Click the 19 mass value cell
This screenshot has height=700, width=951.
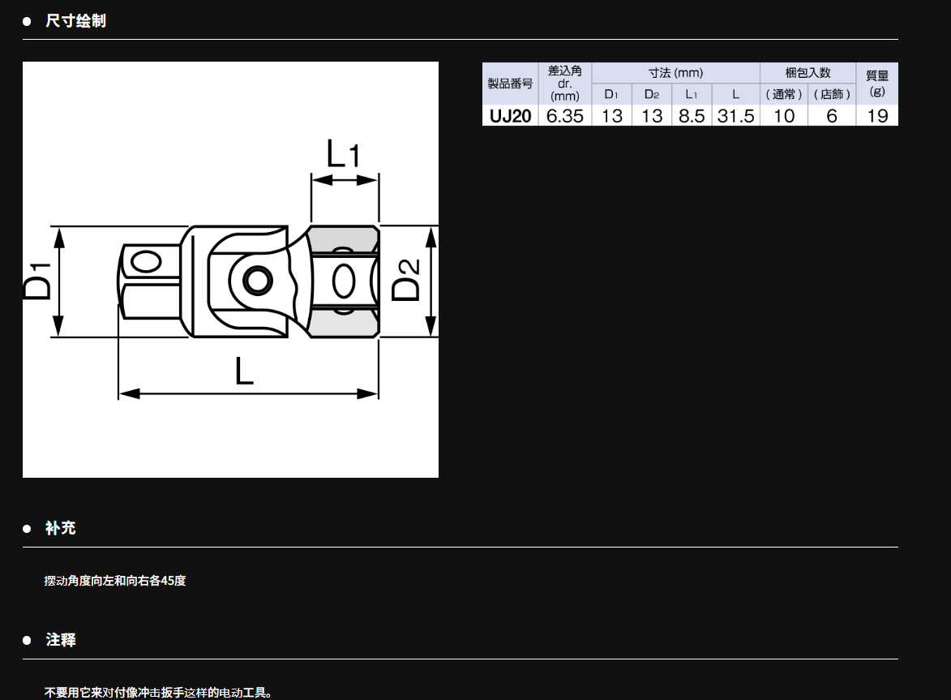pyautogui.click(x=877, y=116)
